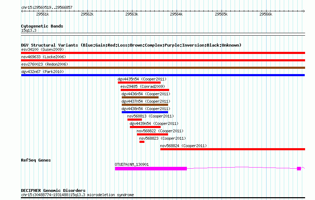
Task: Click the brown esv2760023 (Redon2006) complex bar
Action: tap(163, 68)
